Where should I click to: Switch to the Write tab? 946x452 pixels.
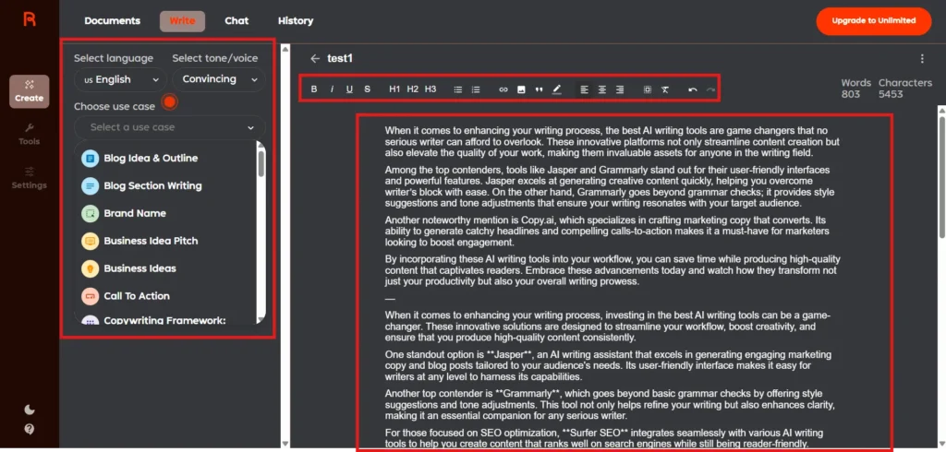(x=182, y=20)
